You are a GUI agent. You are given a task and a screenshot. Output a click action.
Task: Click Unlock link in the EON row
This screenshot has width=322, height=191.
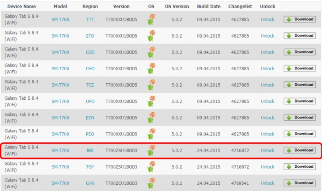[x=267, y=118]
